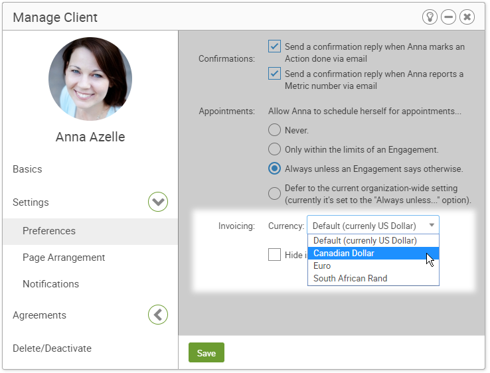Open the Notifications settings item

50,284
